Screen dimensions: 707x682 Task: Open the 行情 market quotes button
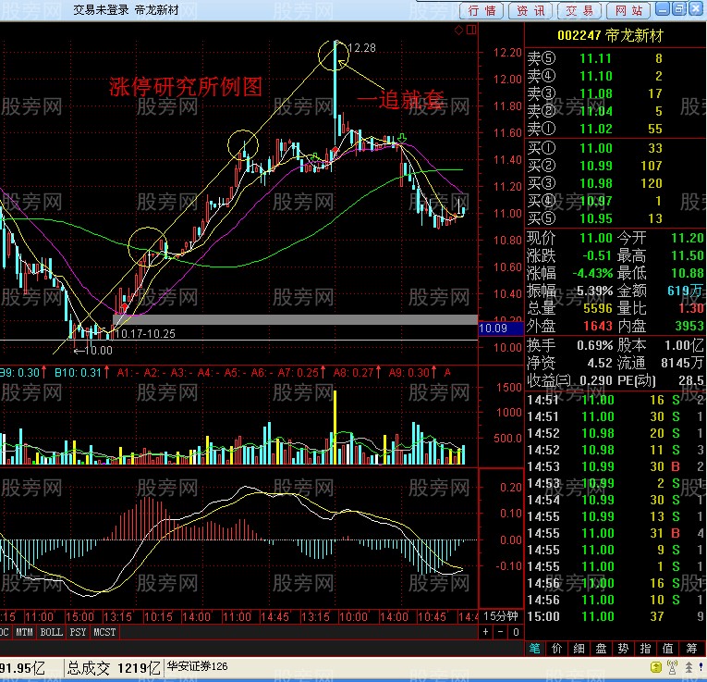(482, 10)
